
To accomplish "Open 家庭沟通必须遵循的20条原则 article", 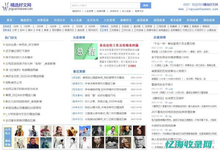I will point(23,108).
